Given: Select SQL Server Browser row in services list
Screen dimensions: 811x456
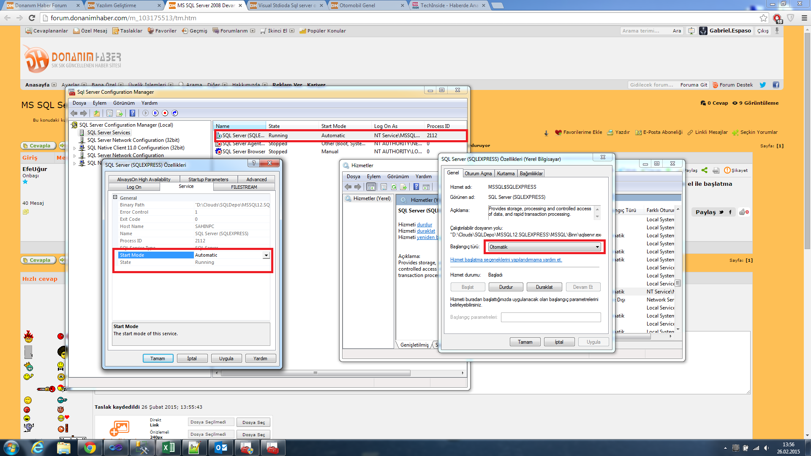Looking at the screenshot, I should (x=340, y=152).
